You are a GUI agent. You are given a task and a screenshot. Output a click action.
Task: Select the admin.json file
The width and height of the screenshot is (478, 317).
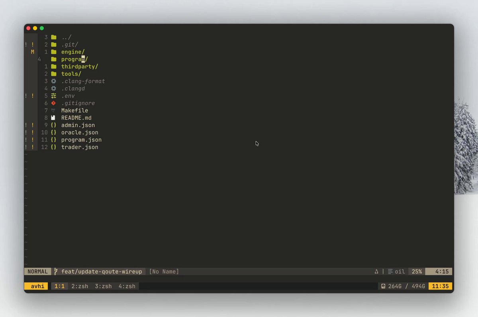[78, 125]
